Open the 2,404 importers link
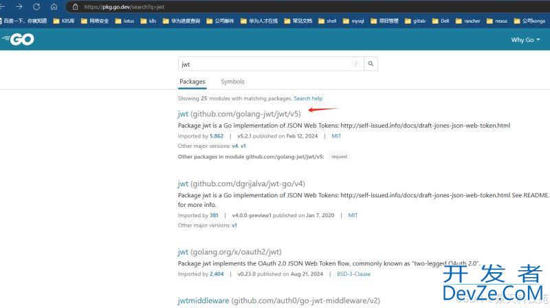 [217, 274]
